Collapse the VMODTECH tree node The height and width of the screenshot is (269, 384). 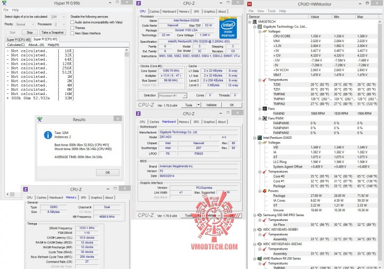tap(250, 21)
